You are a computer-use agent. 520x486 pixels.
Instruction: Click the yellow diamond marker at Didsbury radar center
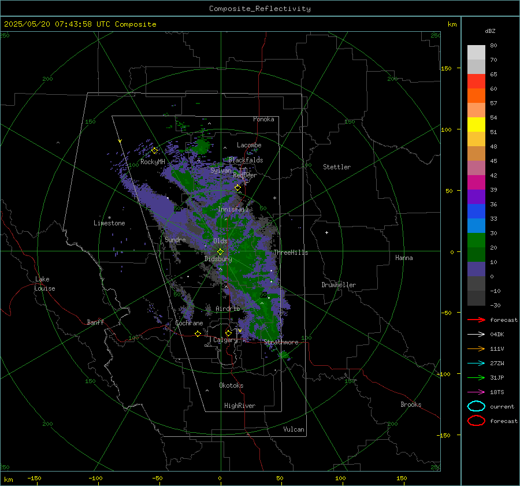tap(220, 252)
